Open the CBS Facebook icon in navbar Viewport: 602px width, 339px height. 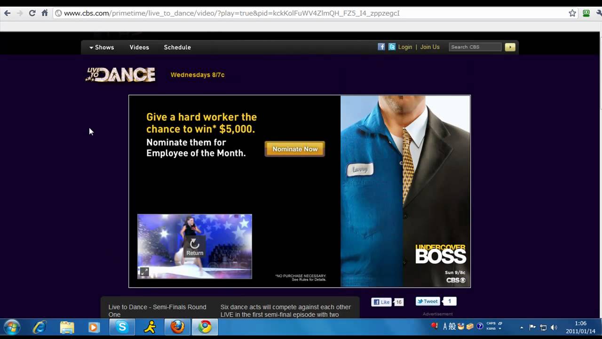pyautogui.click(x=381, y=47)
